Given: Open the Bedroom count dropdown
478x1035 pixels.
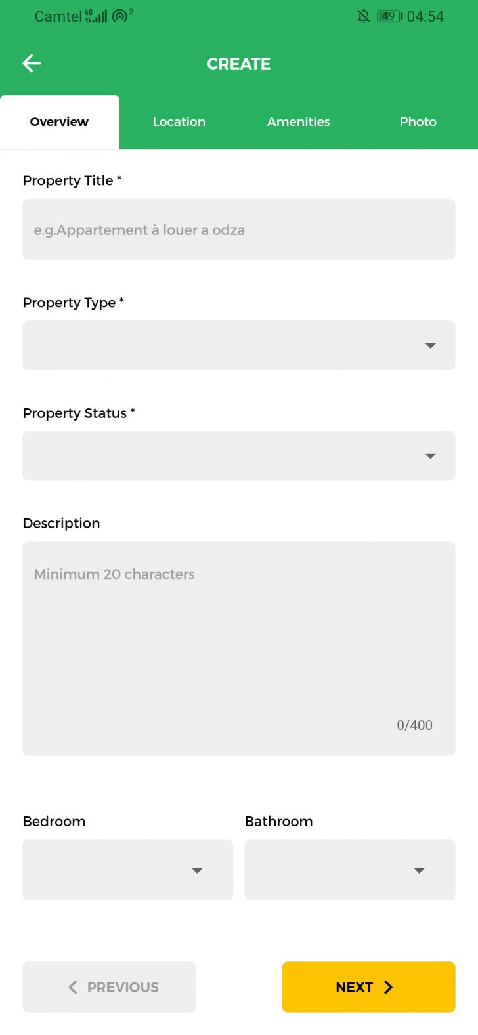Looking at the screenshot, I should pyautogui.click(x=127, y=870).
